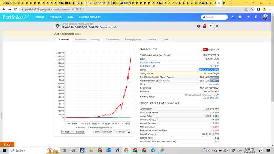Open the LEARN & CONNECT menu
Screen dimensions: 274x154
click(x=90, y=17)
